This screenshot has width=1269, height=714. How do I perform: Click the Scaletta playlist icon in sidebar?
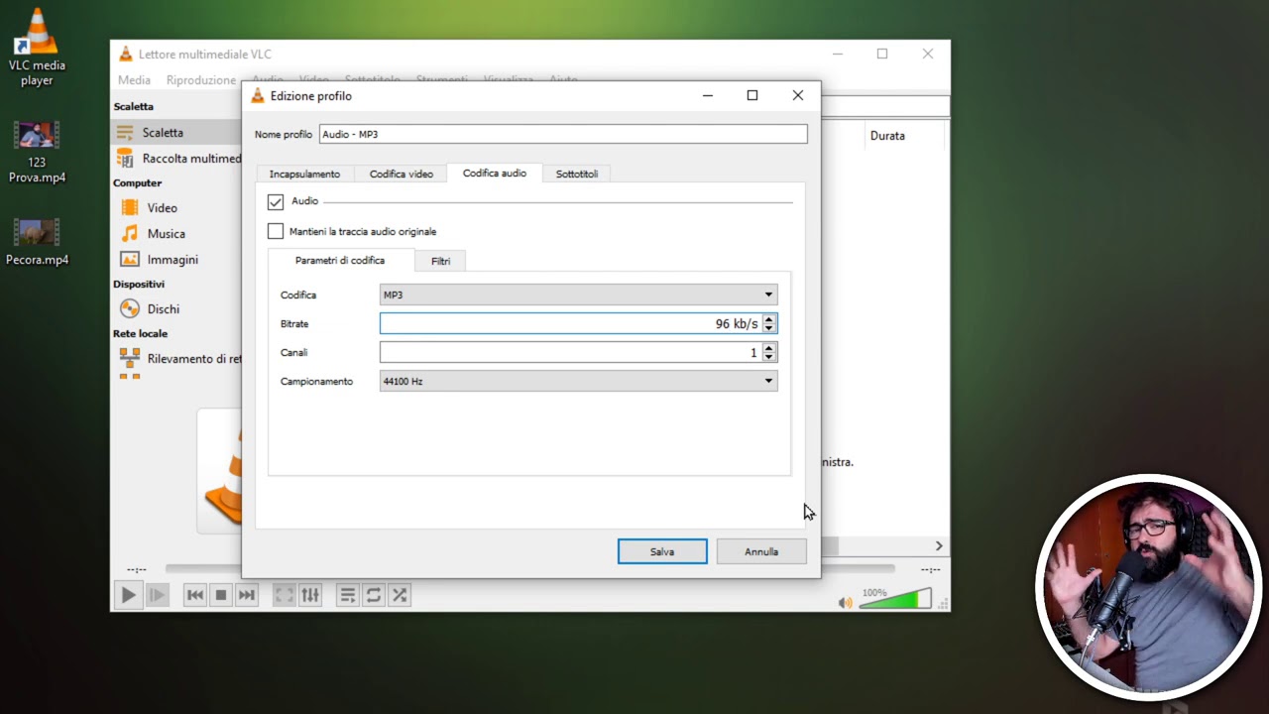click(125, 133)
